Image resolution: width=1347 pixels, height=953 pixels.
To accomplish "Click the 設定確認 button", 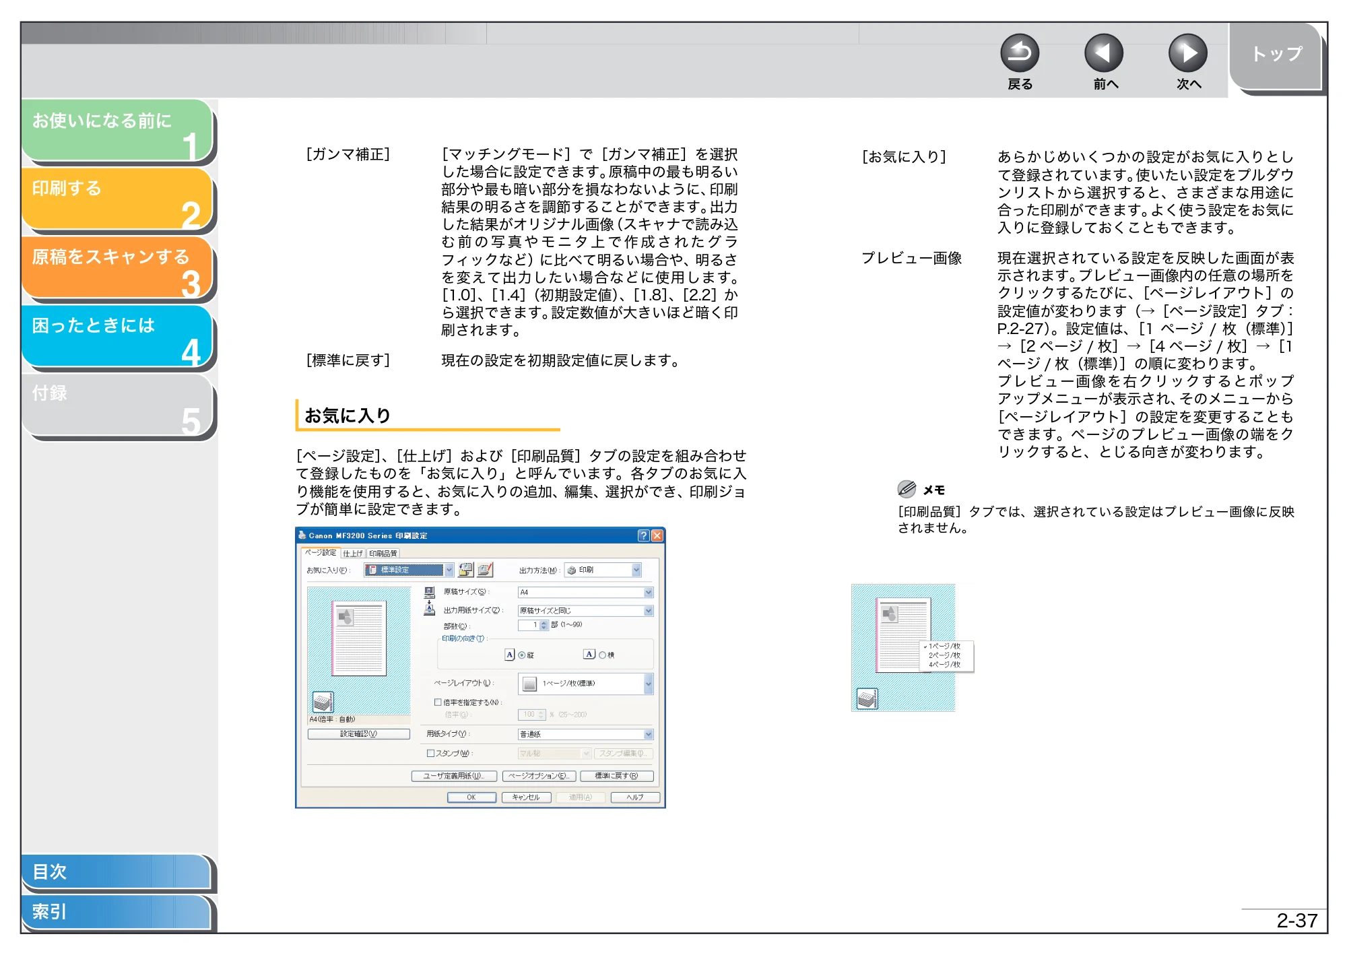I will [358, 733].
